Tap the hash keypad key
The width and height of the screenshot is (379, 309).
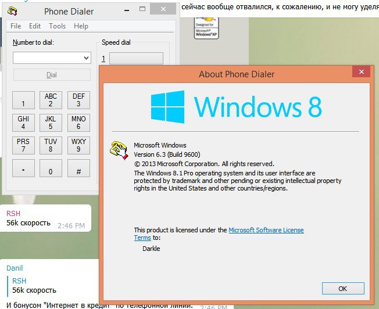coord(78,168)
